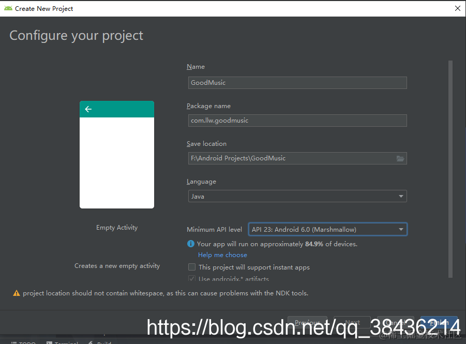The width and height of the screenshot is (466, 344).
Task: Click the warning icon about whitespace
Action: point(17,293)
